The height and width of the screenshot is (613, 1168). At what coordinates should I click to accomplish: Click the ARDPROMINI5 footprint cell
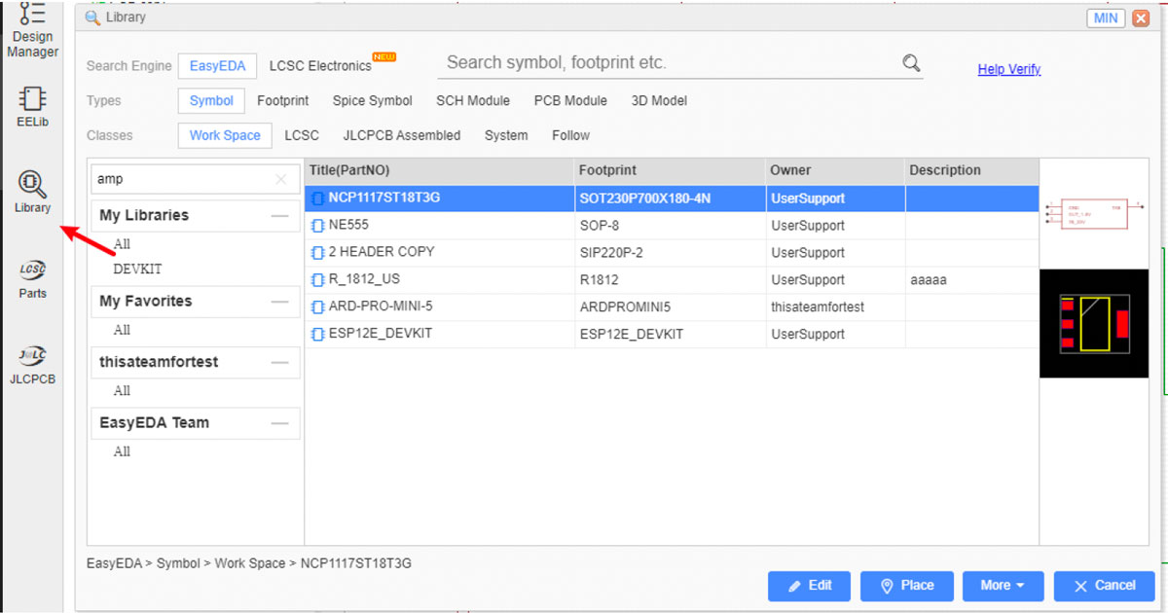coord(625,306)
